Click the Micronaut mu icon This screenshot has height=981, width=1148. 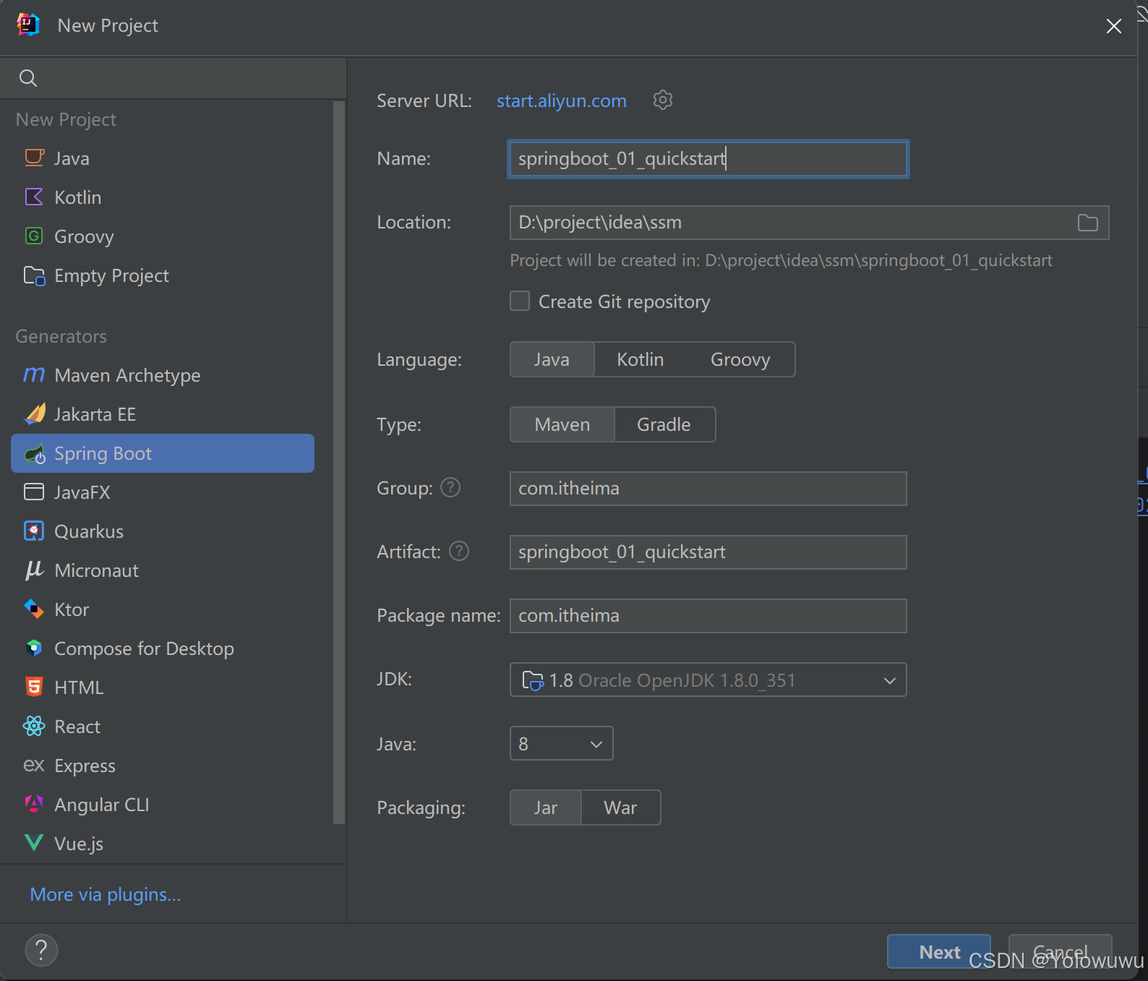[34, 570]
